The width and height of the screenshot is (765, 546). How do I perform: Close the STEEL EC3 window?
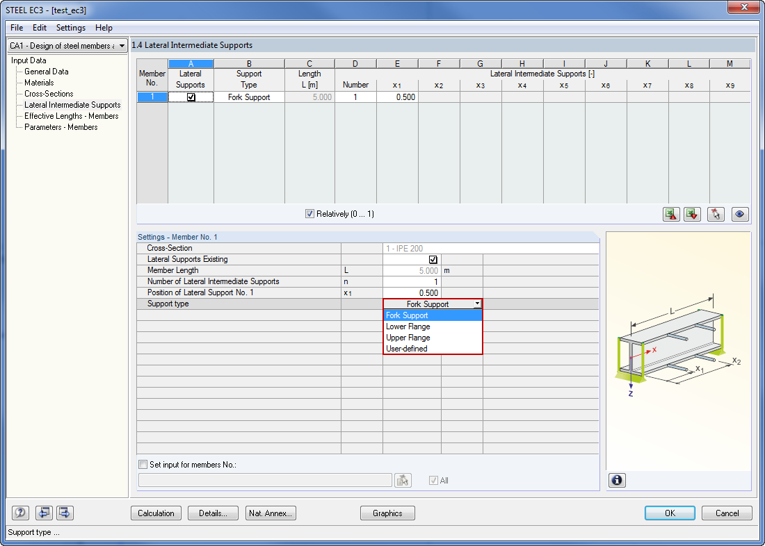[743, 8]
